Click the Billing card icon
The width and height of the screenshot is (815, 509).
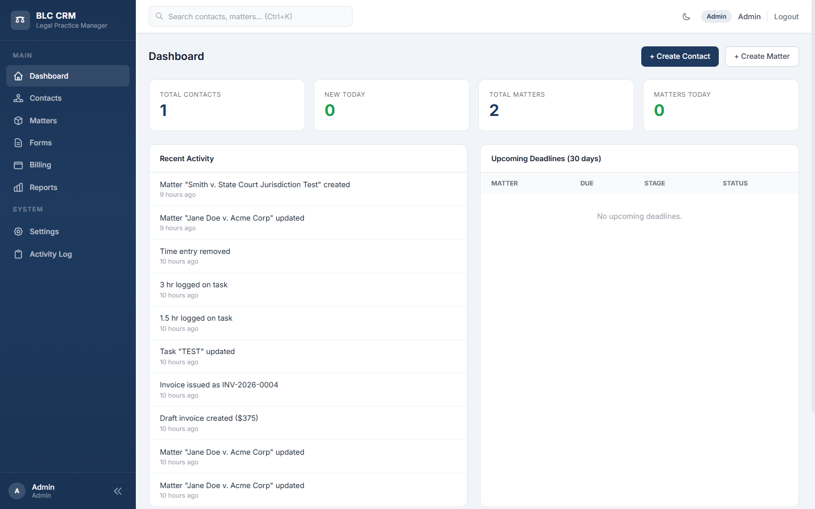pyautogui.click(x=19, y=165)
